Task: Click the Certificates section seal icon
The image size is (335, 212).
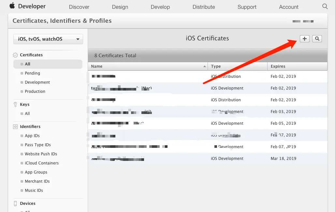Action: click(x=15, y=55)
